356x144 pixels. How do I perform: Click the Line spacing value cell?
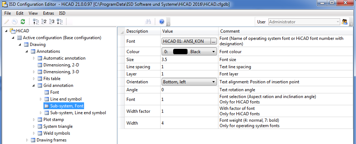[x=189, y=67]
